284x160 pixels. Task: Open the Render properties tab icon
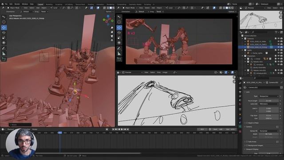click(x=240, y=88)
